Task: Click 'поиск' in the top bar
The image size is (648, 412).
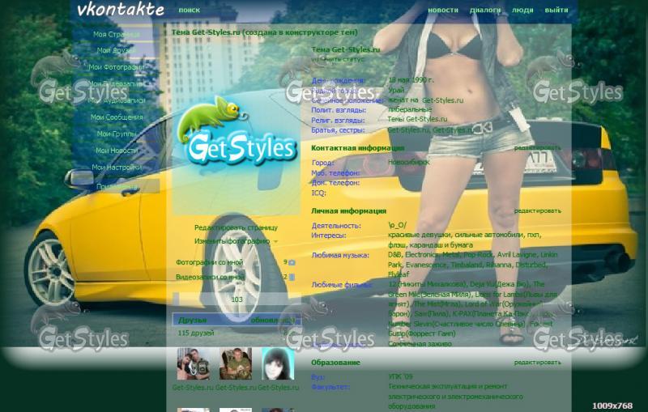Action: point(189,11)
